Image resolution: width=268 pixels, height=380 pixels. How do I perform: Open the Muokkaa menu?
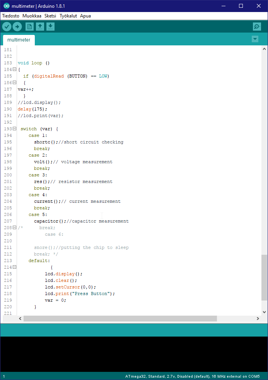click(x=32, y=16)
